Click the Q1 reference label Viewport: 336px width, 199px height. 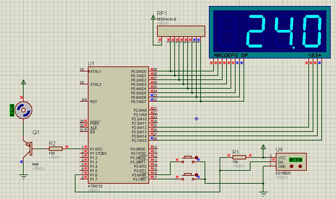point(36,133)
